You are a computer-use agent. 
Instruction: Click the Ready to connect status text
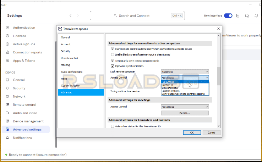point(38,155)
